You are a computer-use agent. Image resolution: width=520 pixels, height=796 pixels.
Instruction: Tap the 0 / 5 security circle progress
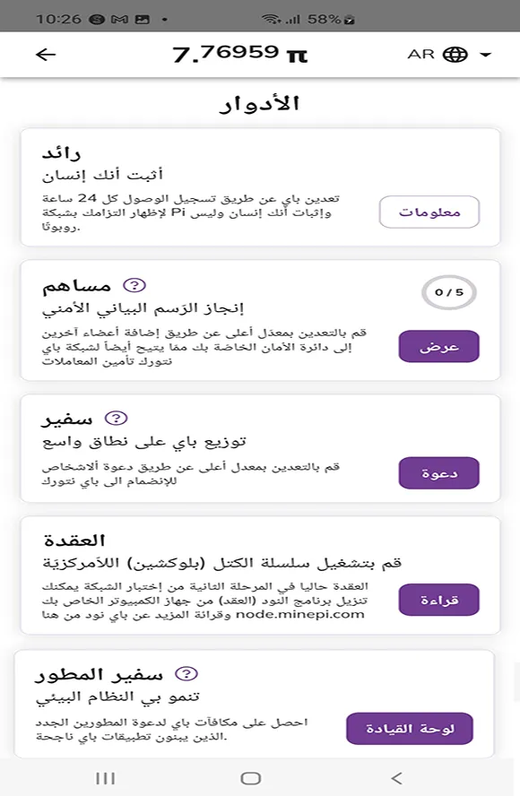(x=449, y=292)
